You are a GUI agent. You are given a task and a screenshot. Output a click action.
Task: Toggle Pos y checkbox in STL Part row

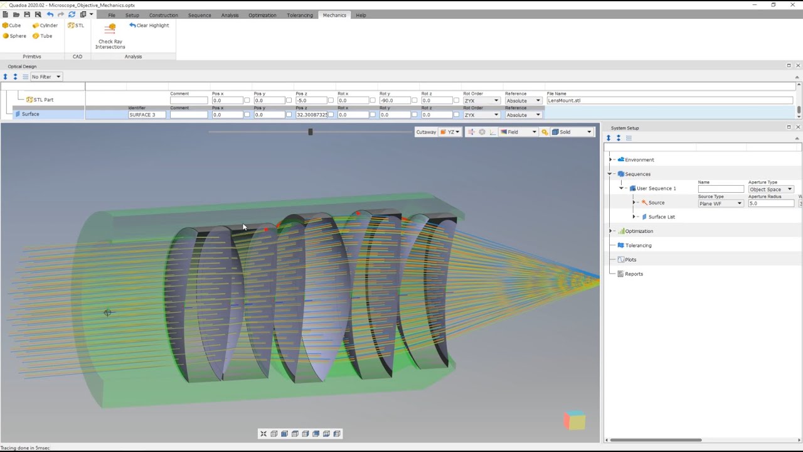click(x=289, y=100)
